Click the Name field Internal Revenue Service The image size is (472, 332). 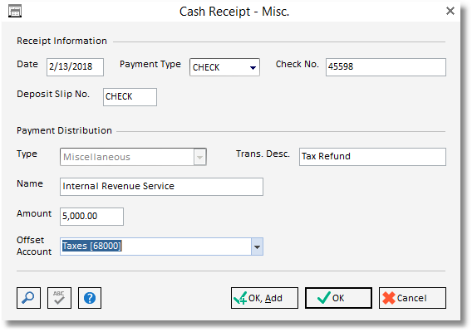(161, 187)
